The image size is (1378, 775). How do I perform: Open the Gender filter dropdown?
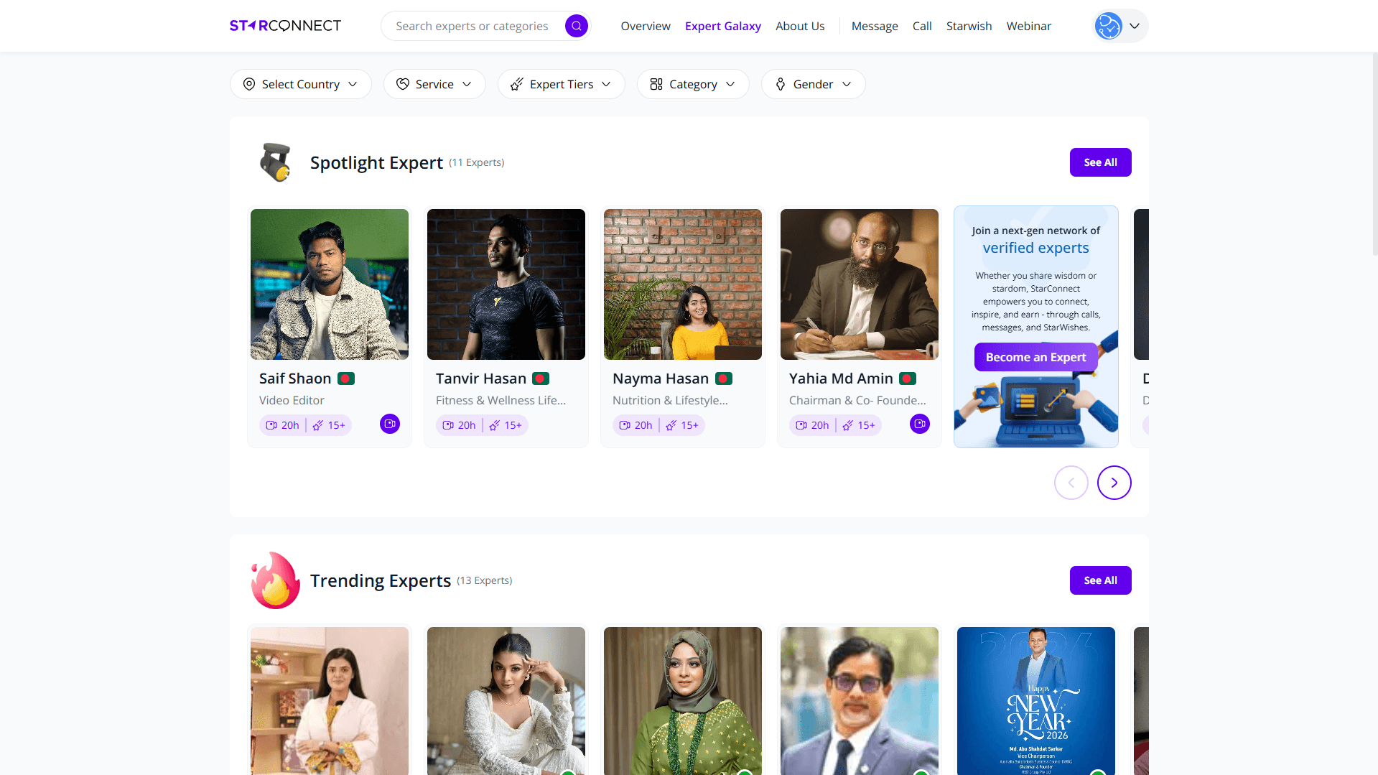(x=814, y=84)
